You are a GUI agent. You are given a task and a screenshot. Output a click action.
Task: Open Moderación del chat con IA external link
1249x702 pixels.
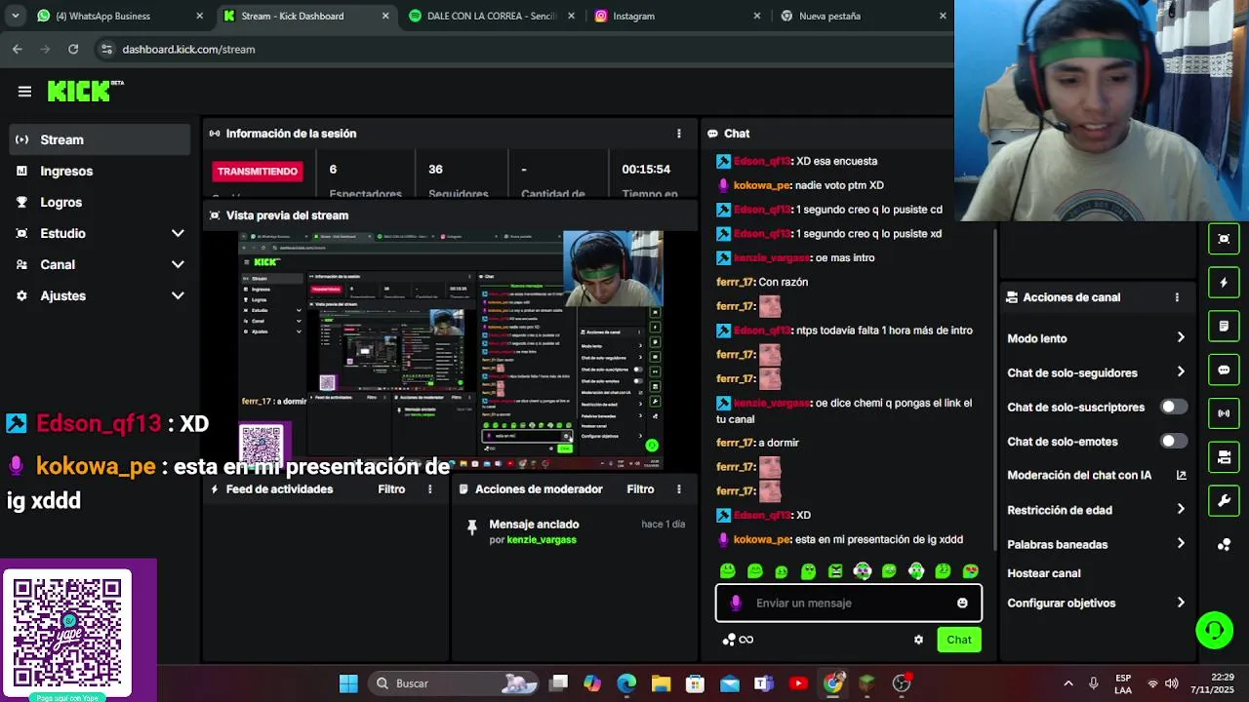1181,476
